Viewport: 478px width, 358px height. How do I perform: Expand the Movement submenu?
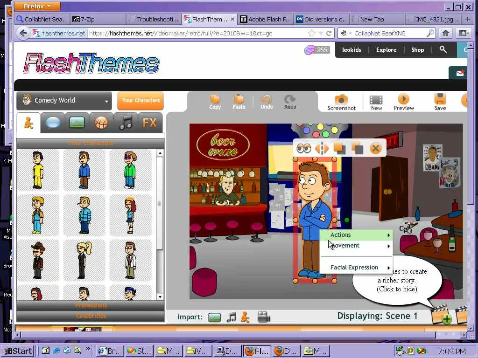click(x=356, y=246)
